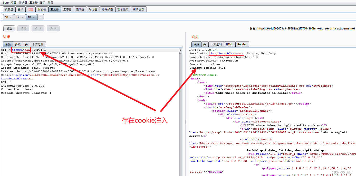Open the 项目 menu
Screen dimensions: 356x176
pos(14,3)
